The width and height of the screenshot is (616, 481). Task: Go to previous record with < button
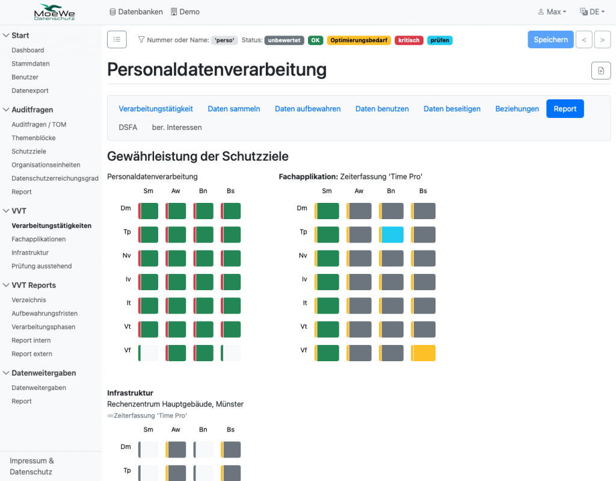pyautogui.click(x=584, y=40)
